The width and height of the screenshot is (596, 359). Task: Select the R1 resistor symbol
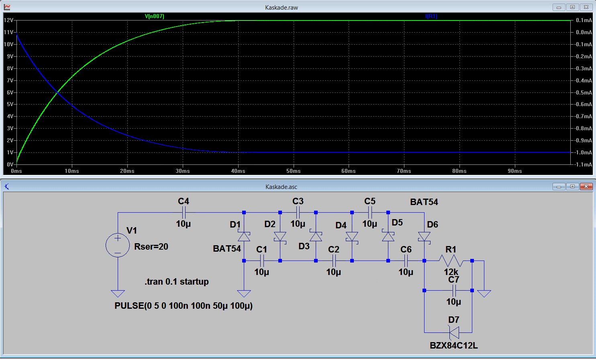coord(451,261)
